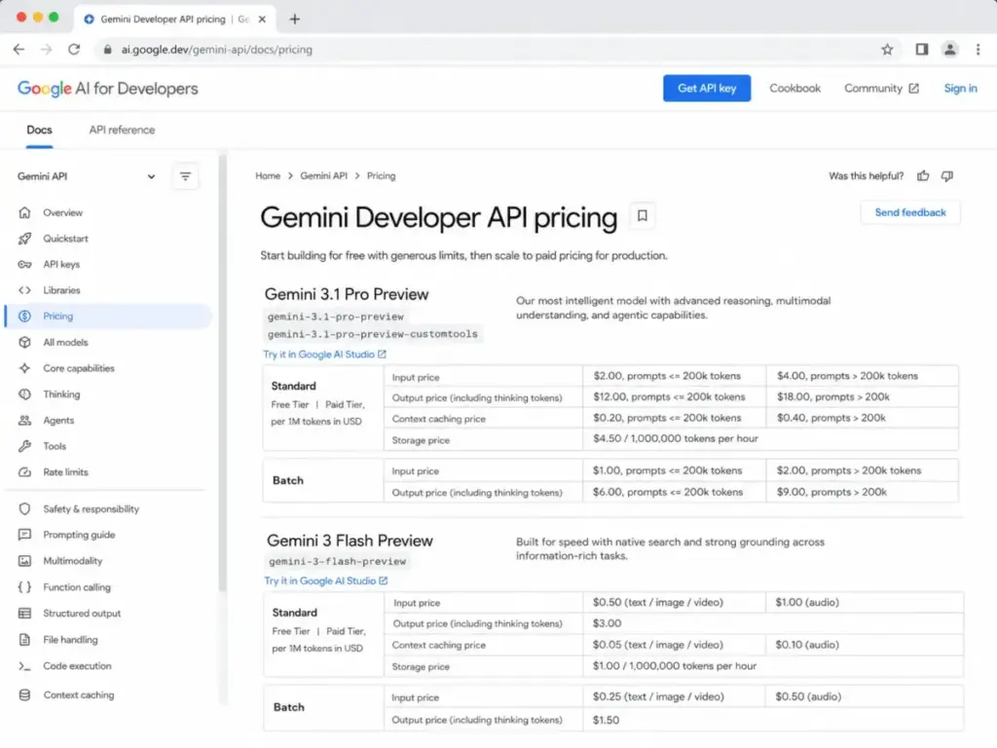The width and height of the screenshot is (997, 748).
Task: Close the Gemini Developer API pricing tab
Action: 262,19
